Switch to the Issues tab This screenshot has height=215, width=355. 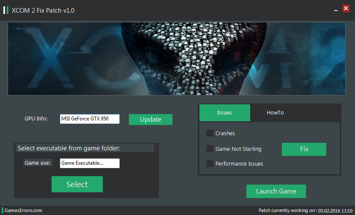(x=224, y=113)
